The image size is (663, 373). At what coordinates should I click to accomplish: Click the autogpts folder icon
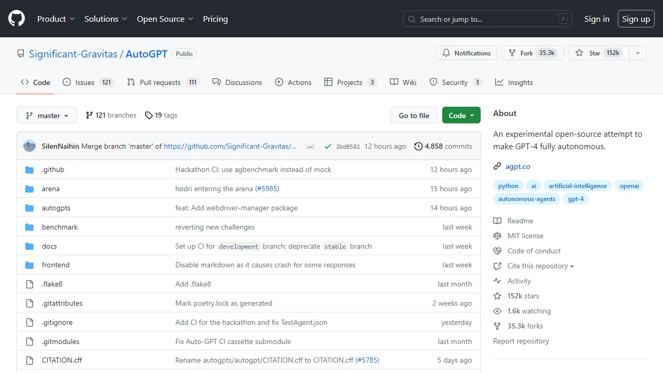click(30, 208)
